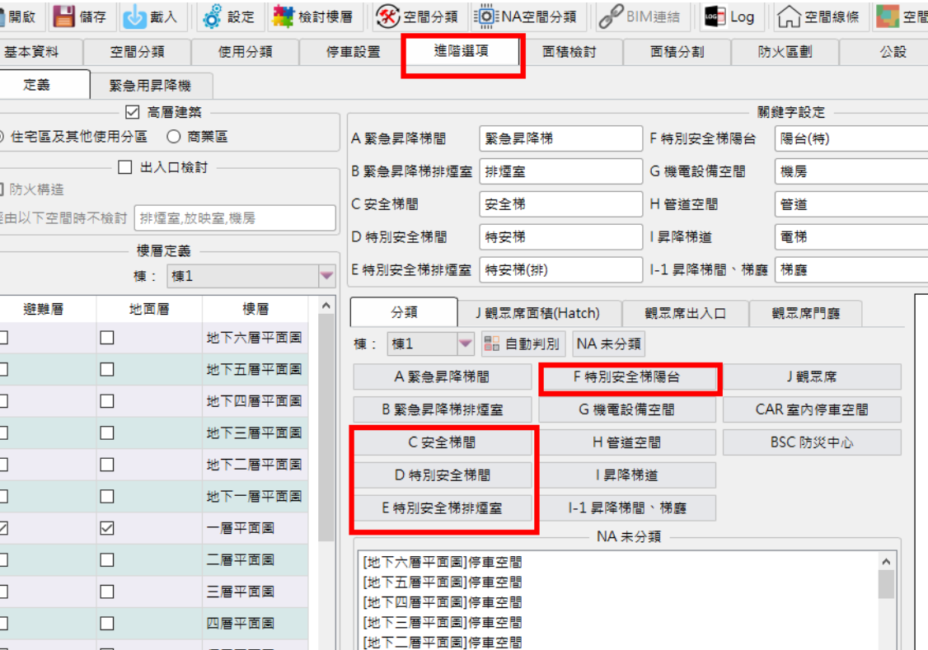Open the Log toolbar icon
This screenshot has width=928, height=650.
pyautogui.click(x=715, y=16)
